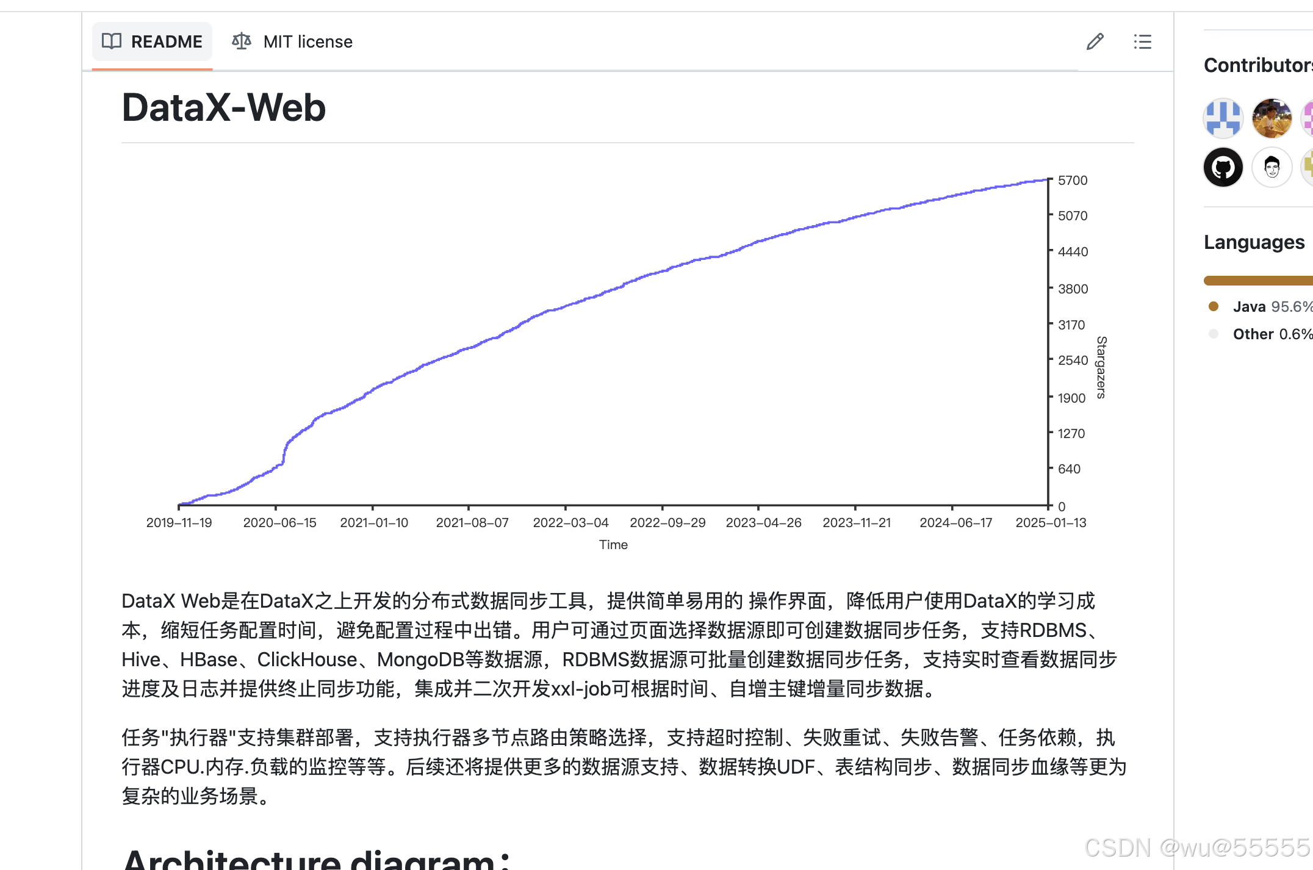Viewport: 1313px width, 870px height.
Task: Open the pink pixel contributor avatar
Action: tap(1308, 118)
